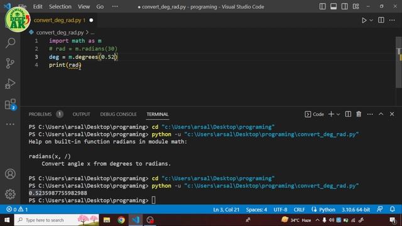402x226 pixels.
Task: Open File Explorer from the taskbar
Action: click(x=107, y=220)
